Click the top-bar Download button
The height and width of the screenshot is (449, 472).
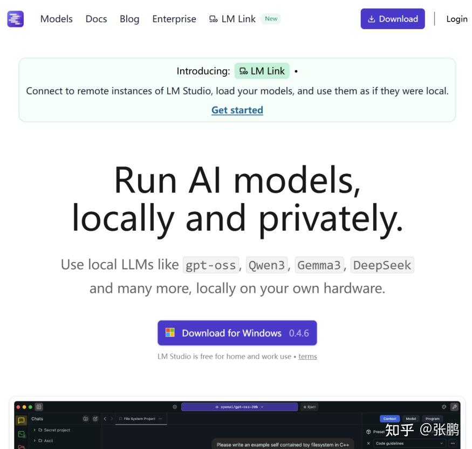coord(393,19)
